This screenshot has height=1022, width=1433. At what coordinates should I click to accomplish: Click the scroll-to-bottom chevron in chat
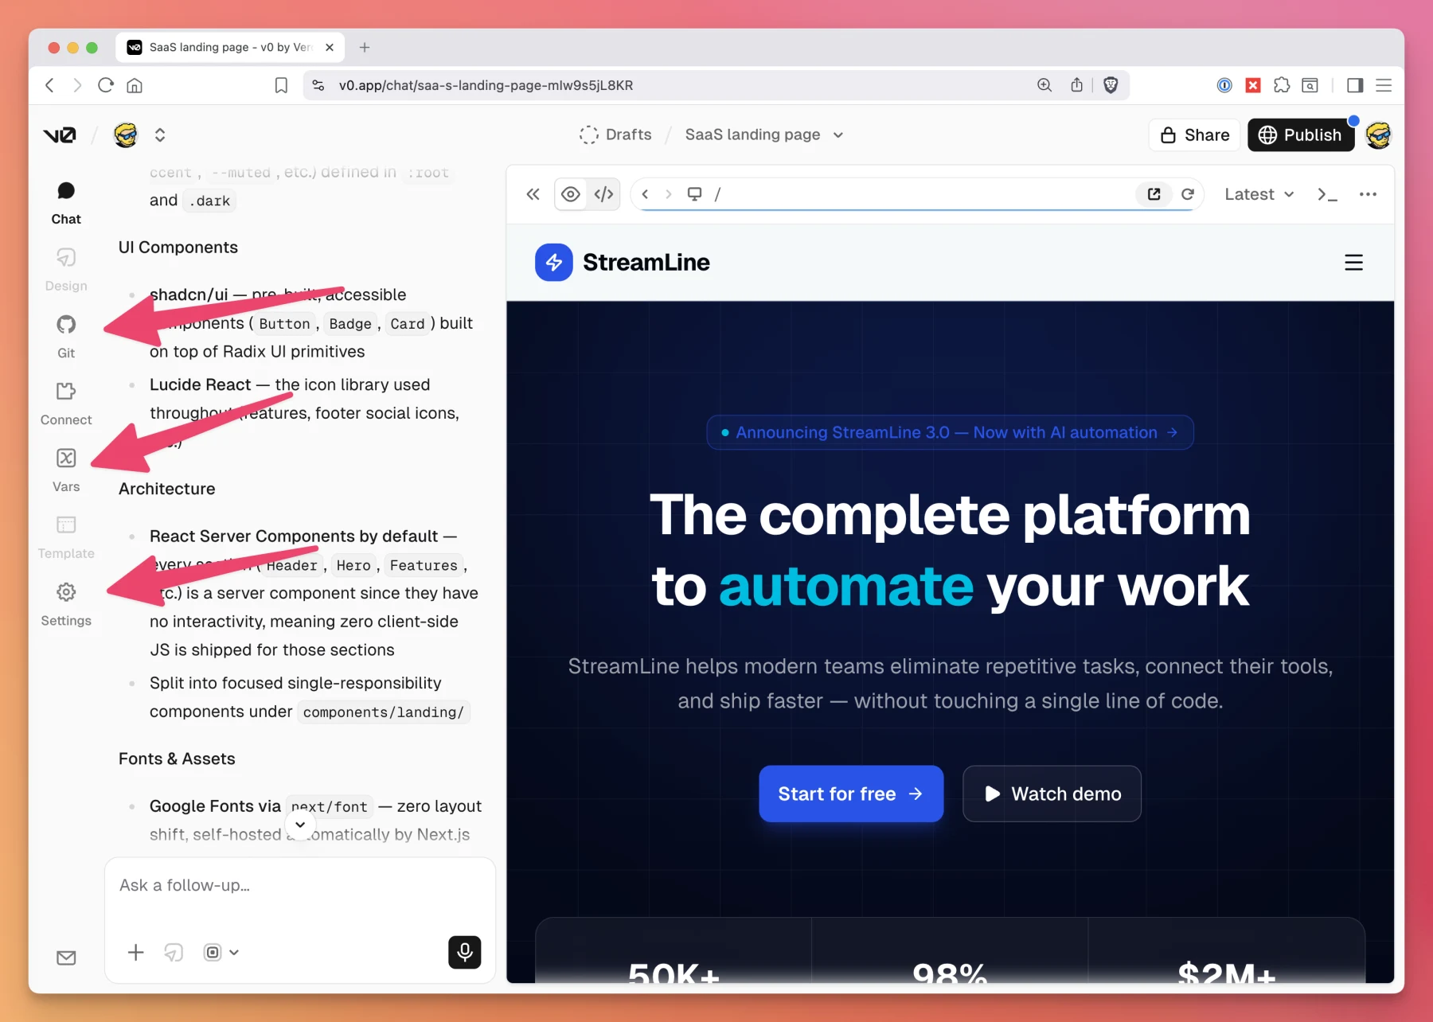[300, 825]
